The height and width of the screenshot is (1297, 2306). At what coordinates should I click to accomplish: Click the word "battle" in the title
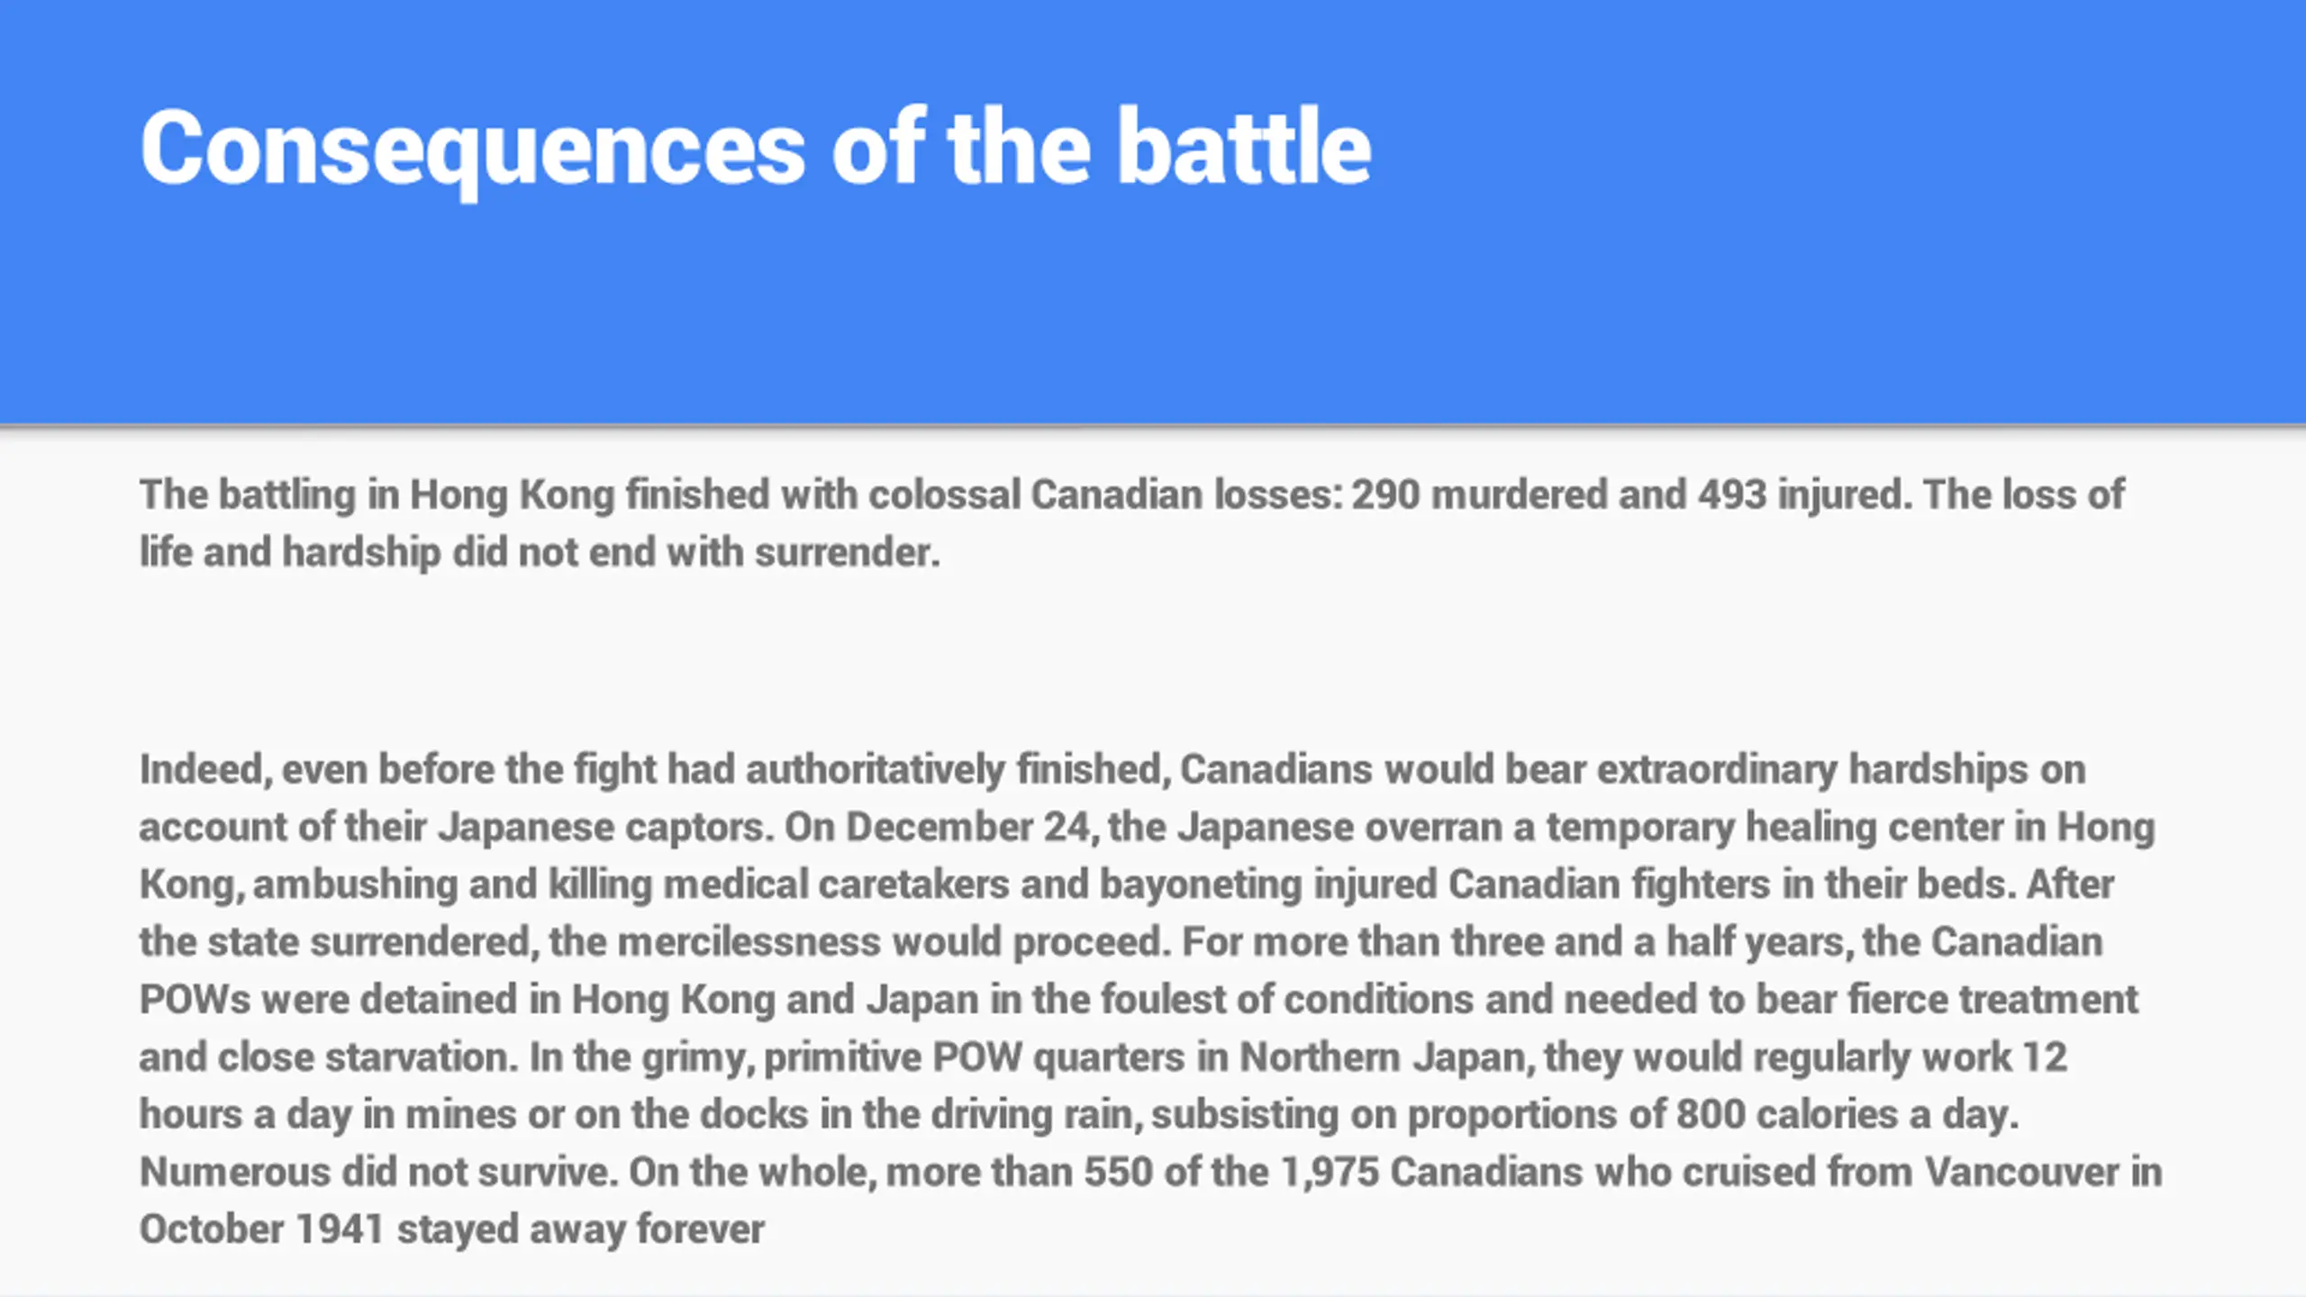[1244, 148]
